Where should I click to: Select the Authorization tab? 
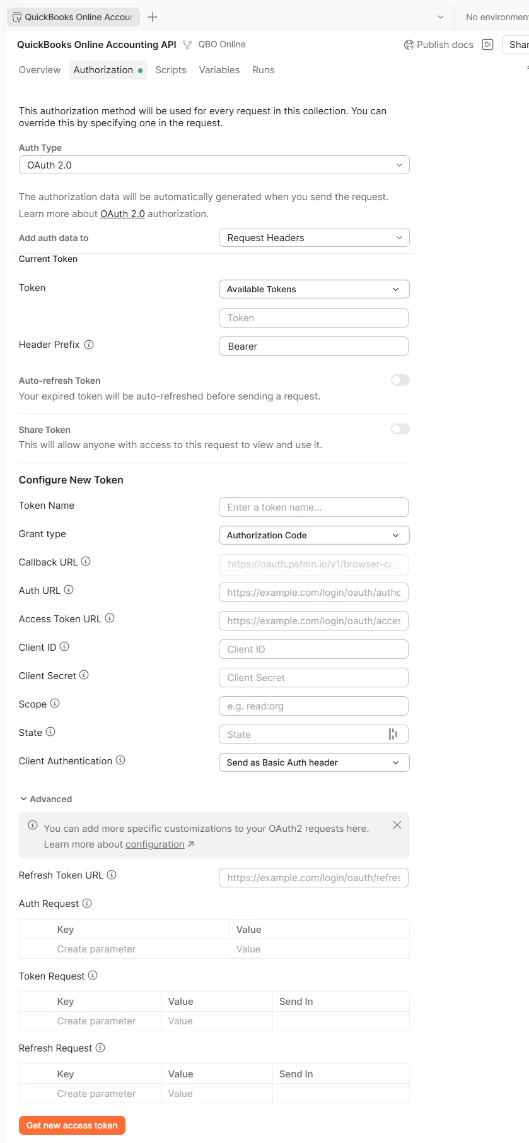pyautogui.click(x=108, y=70)
